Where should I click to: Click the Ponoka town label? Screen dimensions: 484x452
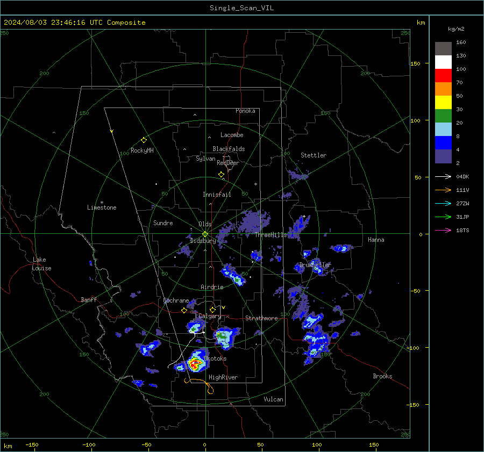pyautogui.click(x=245, y=111)
